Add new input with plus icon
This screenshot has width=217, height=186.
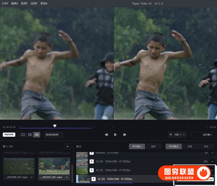point(67,146)
